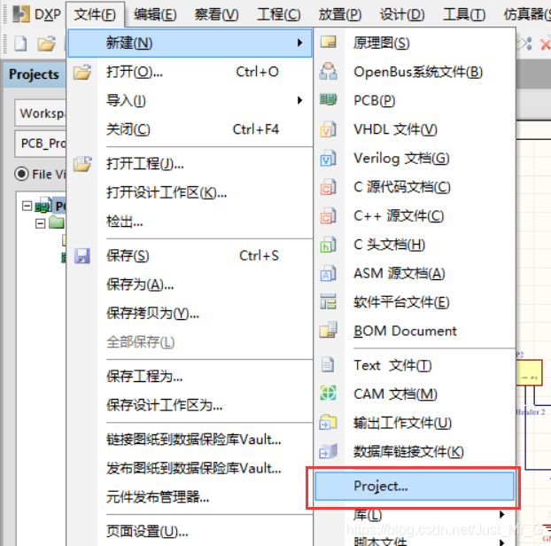Choose 关闭(C) from the File menu
This screenshot has height=546, width=551.
click(190, 129)
